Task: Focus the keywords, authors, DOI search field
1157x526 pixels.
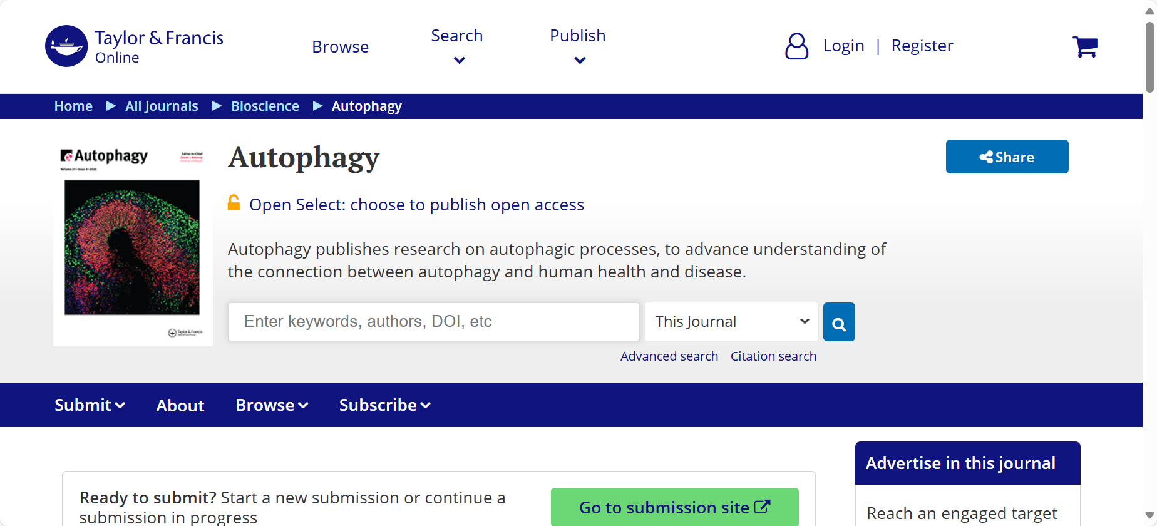Action: click(434, 322)
